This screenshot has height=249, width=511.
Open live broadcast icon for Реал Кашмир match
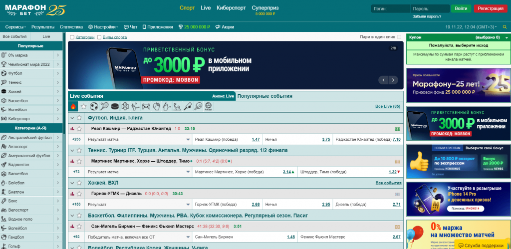point(397,129)
